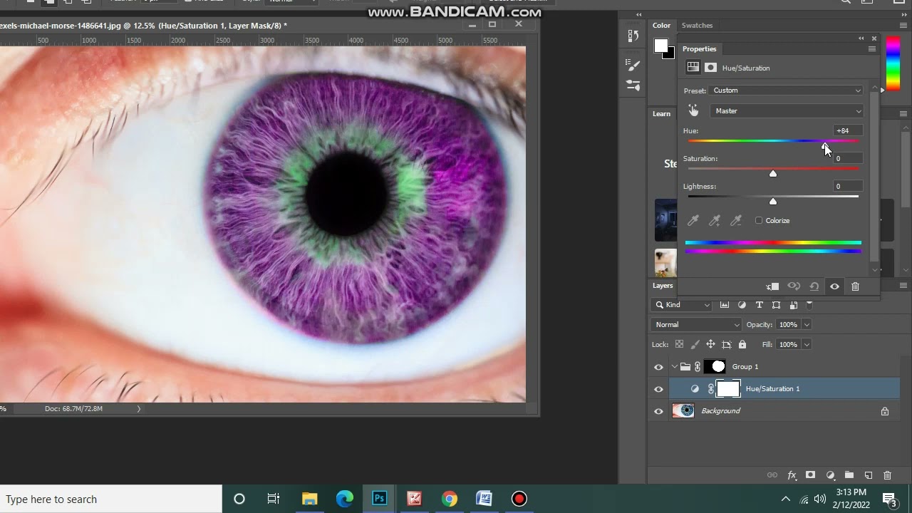The image size is (912, 513).
Task: Hide the Background layer
Action: click(658, 411)
